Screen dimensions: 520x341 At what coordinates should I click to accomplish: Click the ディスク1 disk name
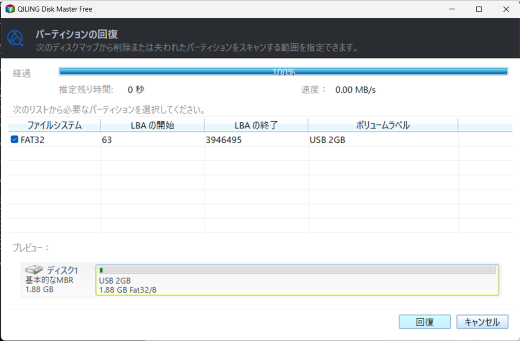click(62, 270)
